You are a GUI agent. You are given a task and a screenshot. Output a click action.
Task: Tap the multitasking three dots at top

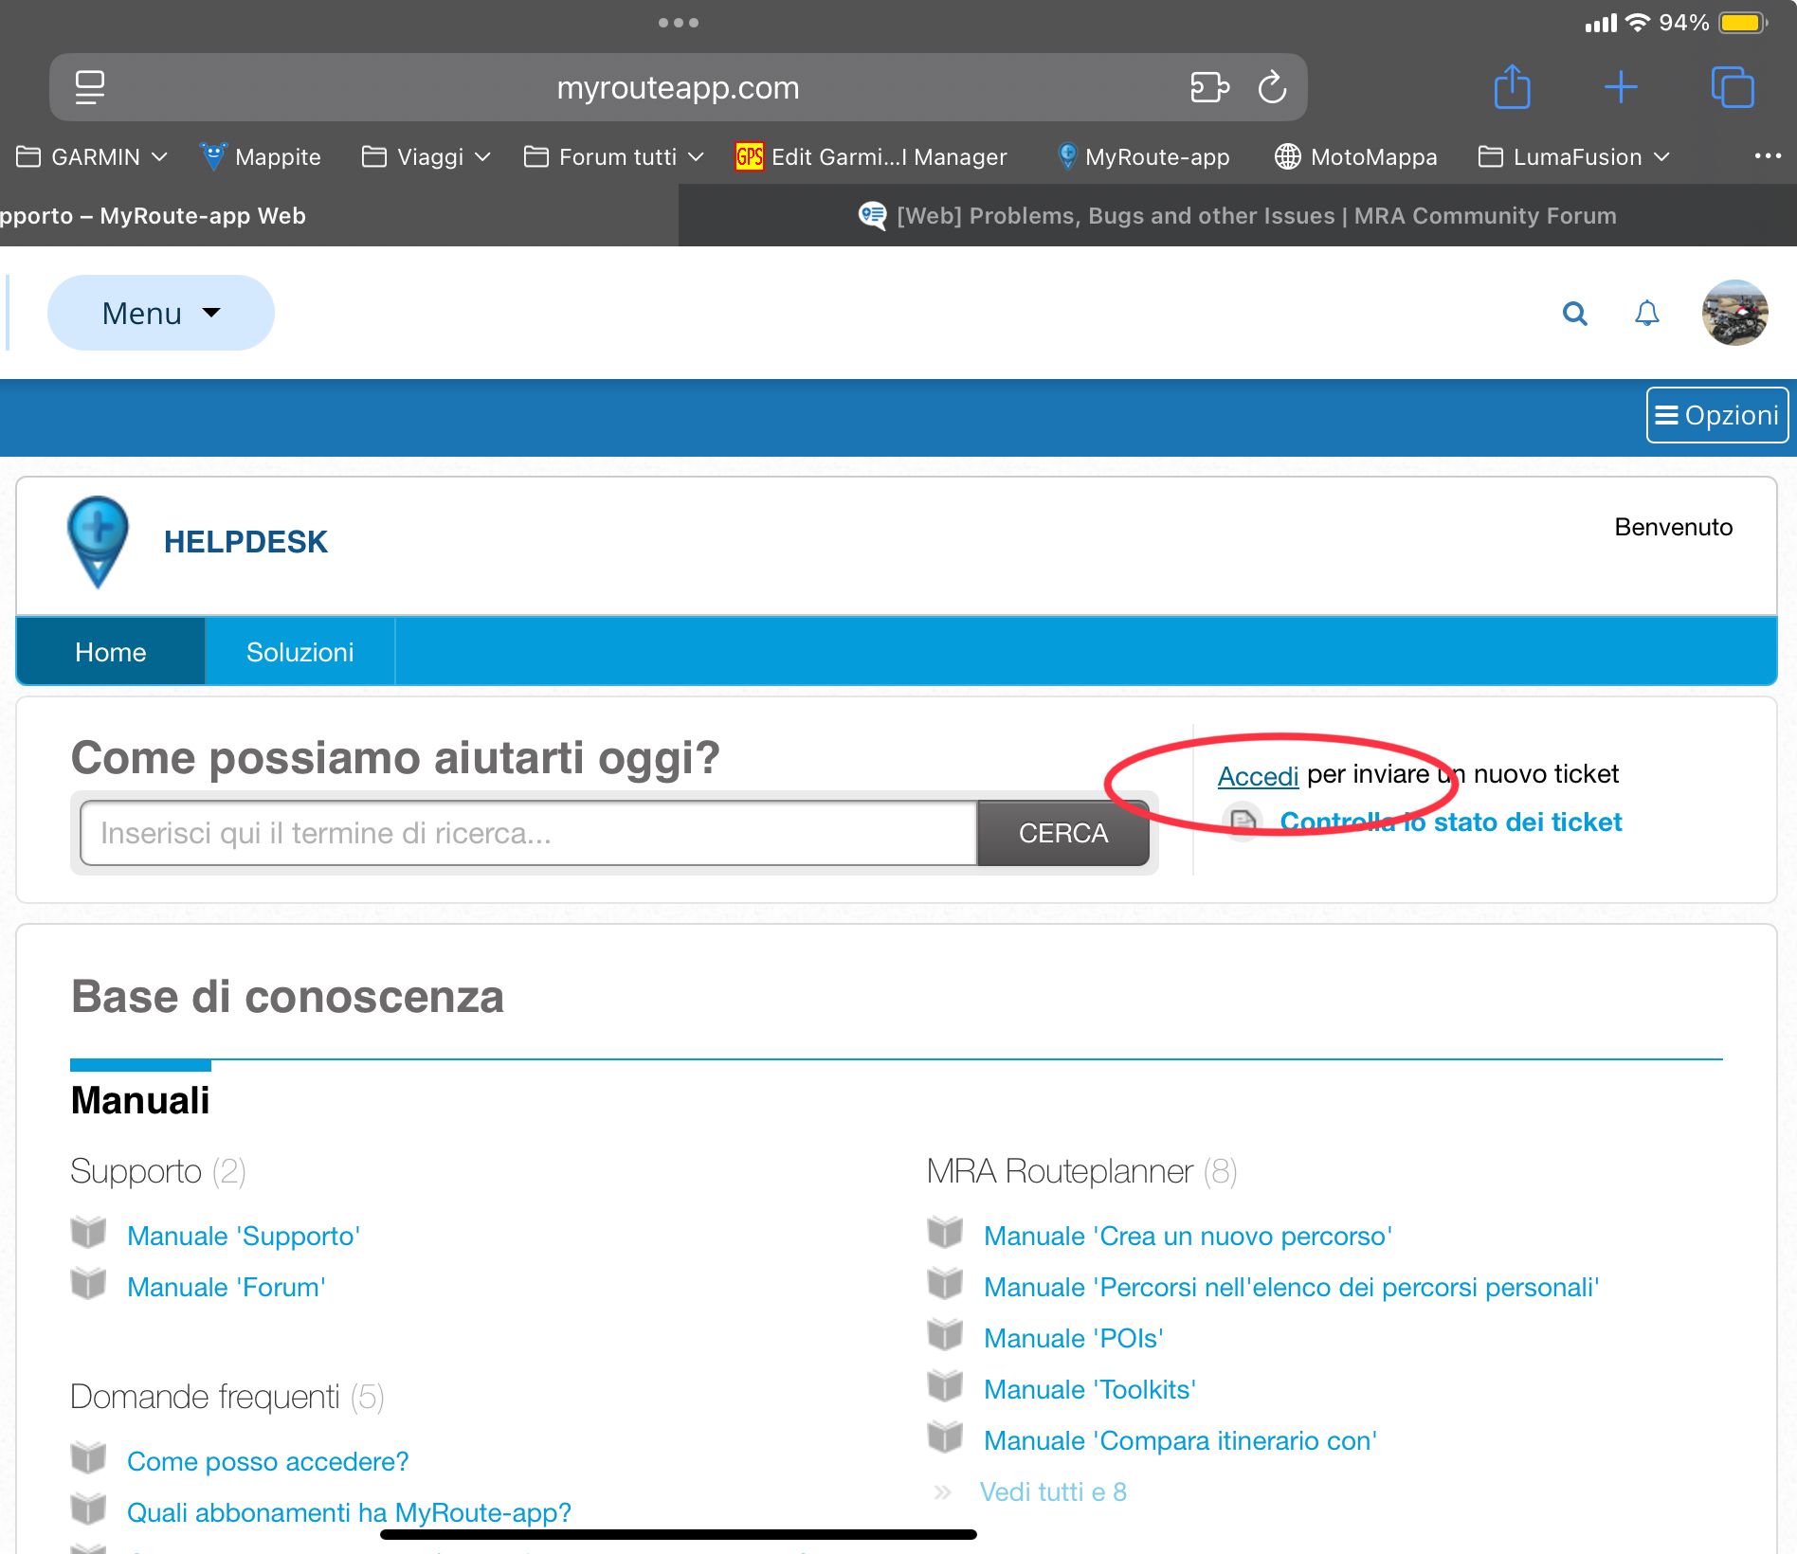[x=679, y=22]
